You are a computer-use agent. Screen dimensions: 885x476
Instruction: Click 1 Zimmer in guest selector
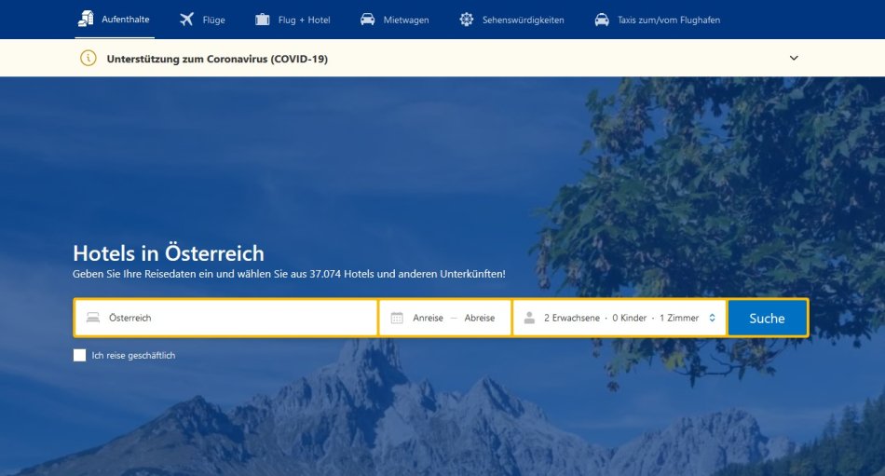[679, 318]
